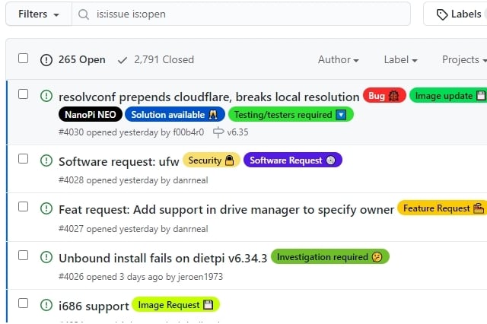This screenshot has width=487, height=324.
Task: Filter by the purple Software Request label
Action: 293,160
